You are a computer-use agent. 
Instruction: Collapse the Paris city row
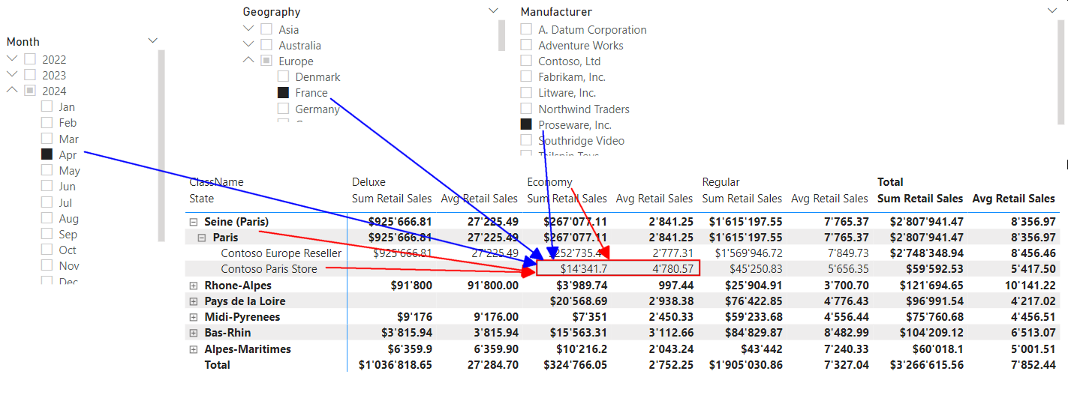click(203, 238)
